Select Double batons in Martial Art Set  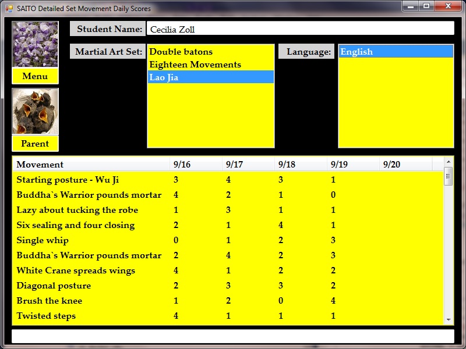pyautogui.click(x=181, y=52)
